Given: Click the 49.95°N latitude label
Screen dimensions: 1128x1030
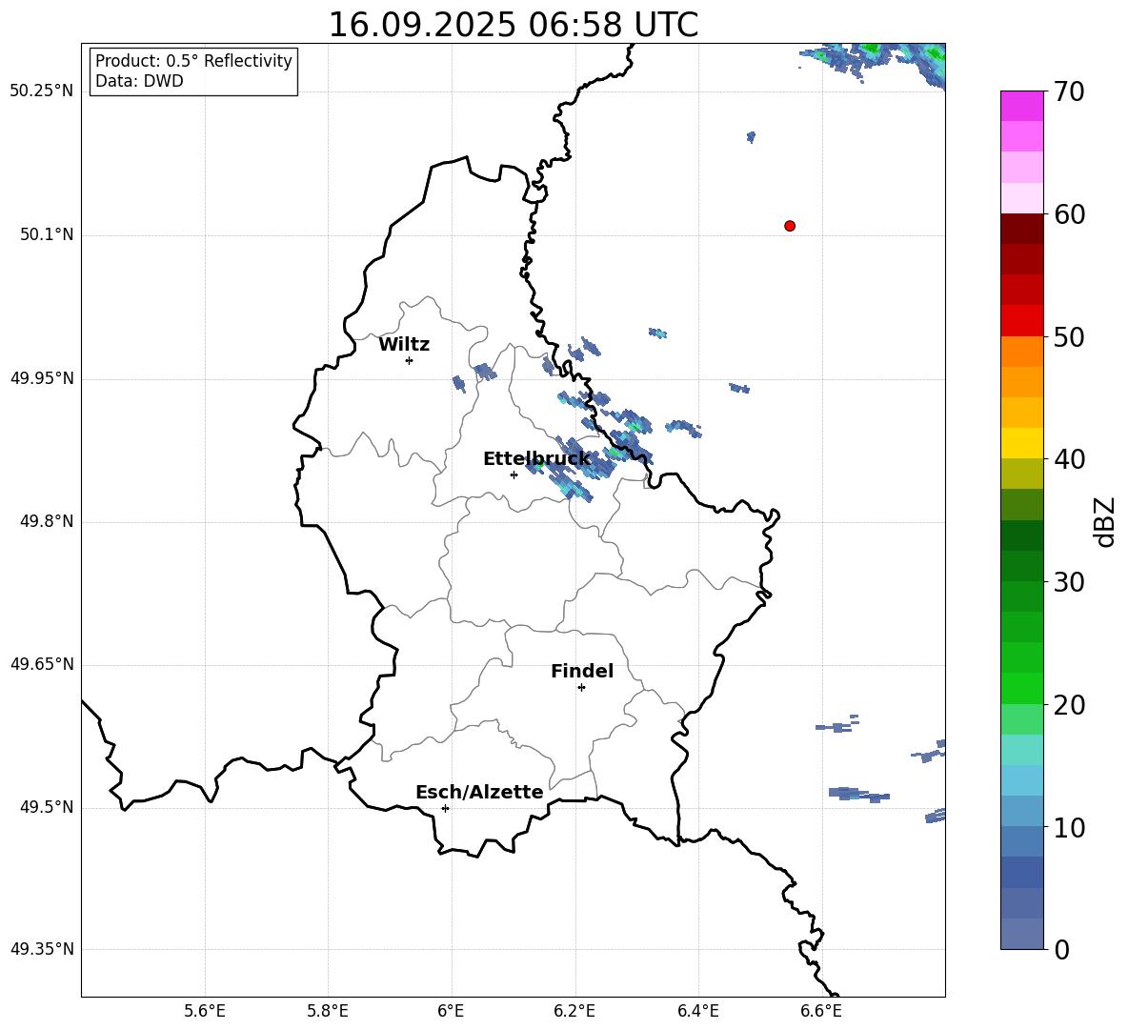Looking at the screenshot, I should (42, 378).
